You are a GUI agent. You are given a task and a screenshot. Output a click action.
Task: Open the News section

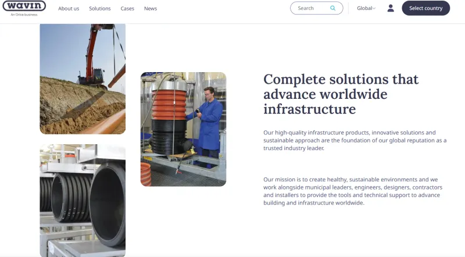[x=151, y=9]
